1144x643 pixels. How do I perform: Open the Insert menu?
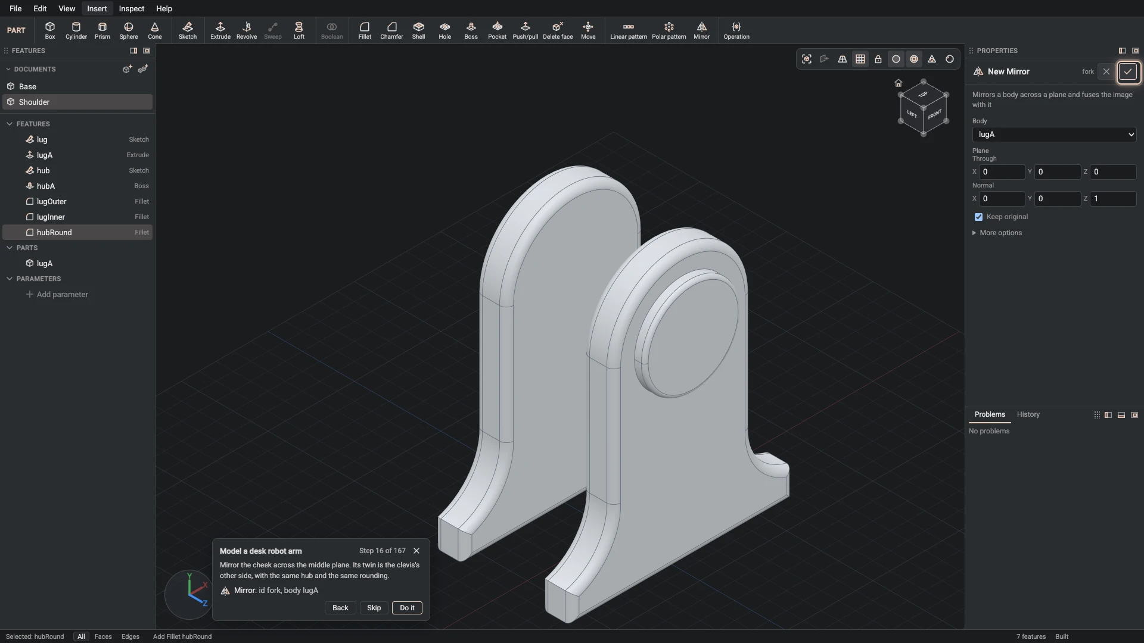(97, 8)
